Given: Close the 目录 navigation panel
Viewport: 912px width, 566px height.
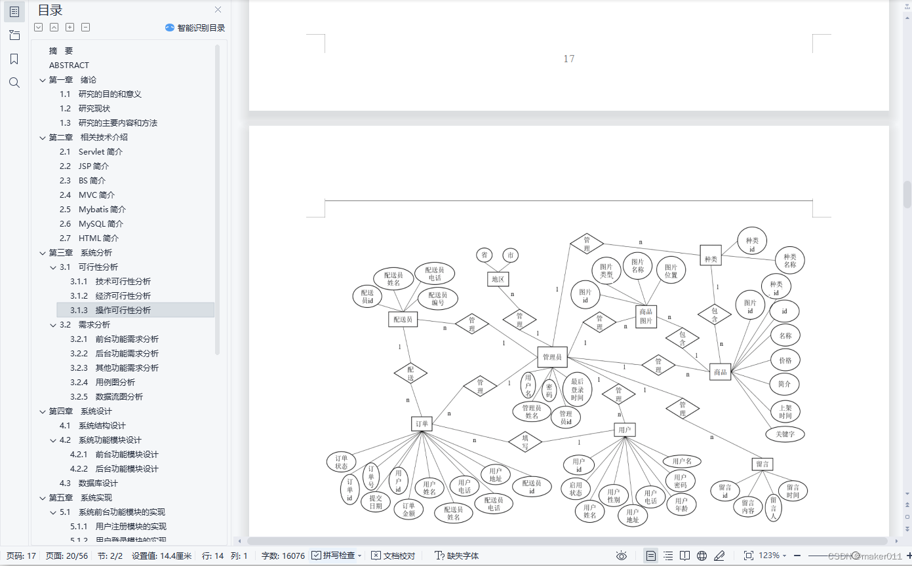Looking at the screenshot, I should (218, 10).
